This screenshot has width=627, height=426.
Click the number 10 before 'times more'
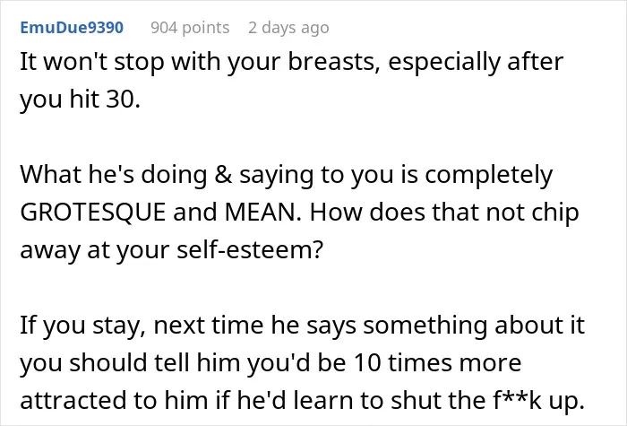click(367, 362)
